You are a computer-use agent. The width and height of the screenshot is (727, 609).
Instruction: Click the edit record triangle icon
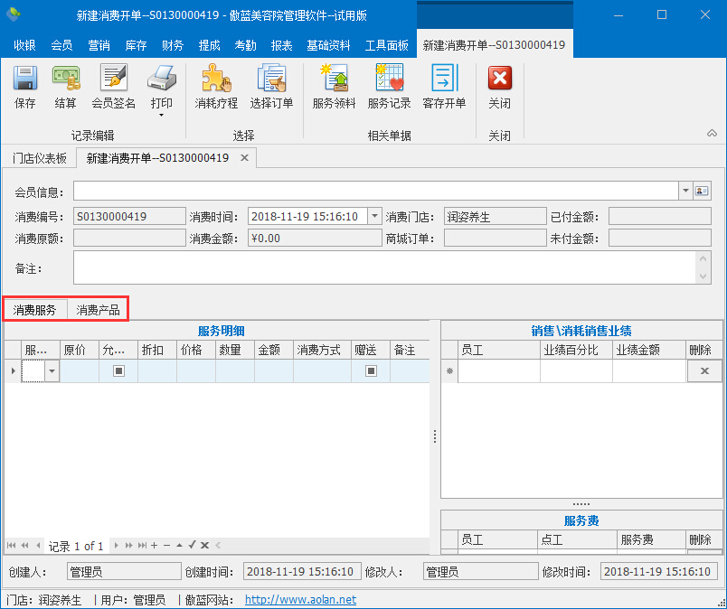pos(179,546)
